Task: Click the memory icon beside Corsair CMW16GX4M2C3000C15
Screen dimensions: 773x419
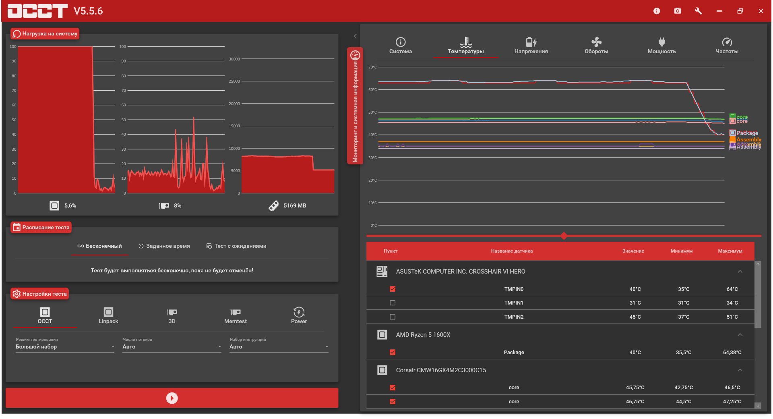Action: pos(382,370)
